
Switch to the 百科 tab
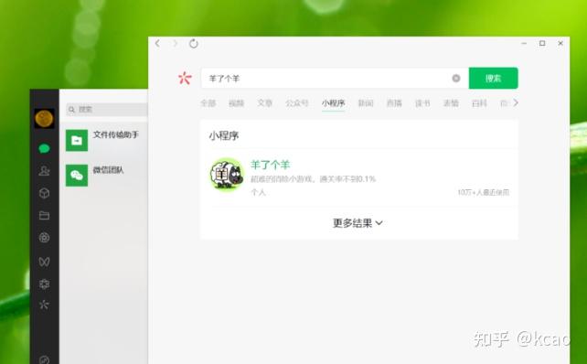pyautogui.click(x=479, y=103)
